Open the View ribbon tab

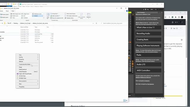pos(13,11)
